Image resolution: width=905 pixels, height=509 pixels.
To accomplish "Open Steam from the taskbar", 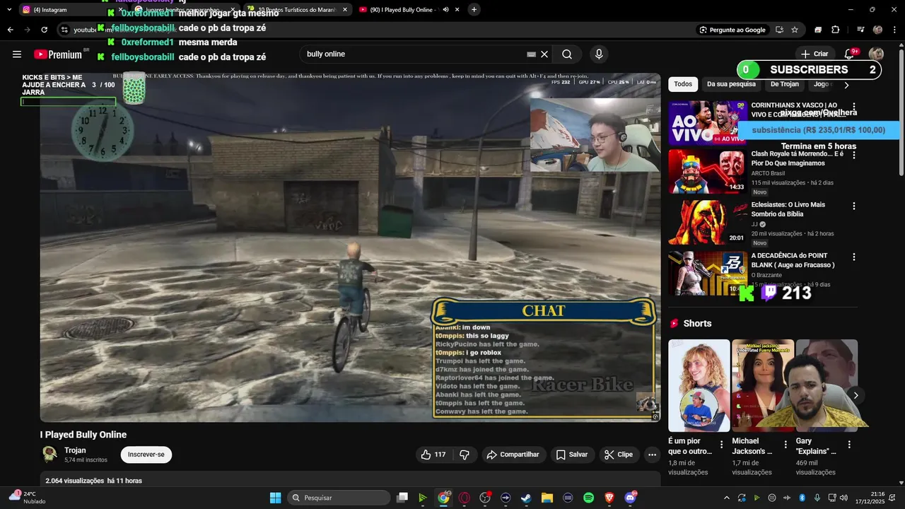I will [526, 498].
